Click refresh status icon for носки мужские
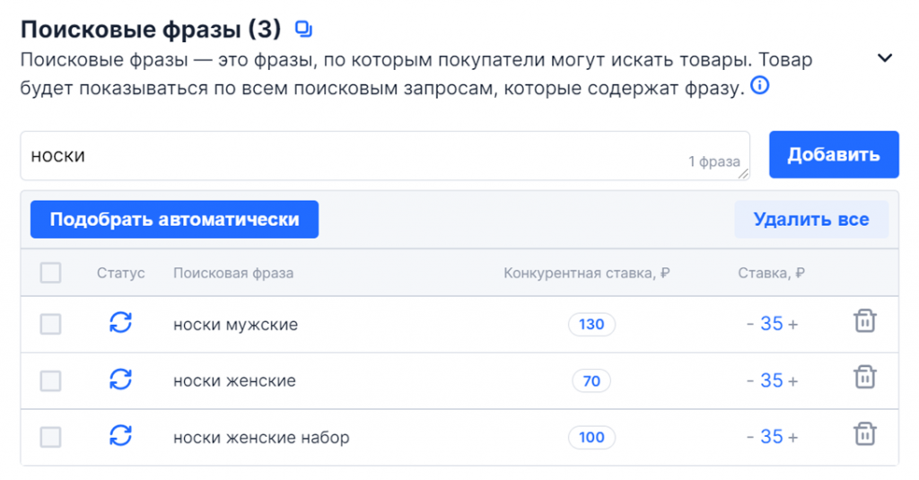Screen dimensions: 919x480 click(120, 323)
